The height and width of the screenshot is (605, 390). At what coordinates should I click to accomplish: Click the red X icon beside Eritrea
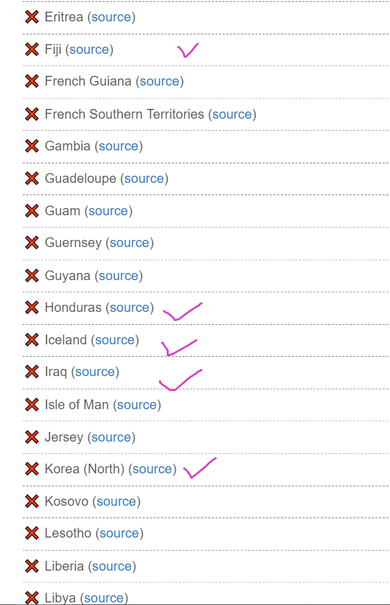click(32, 17)
